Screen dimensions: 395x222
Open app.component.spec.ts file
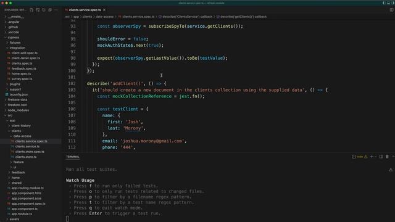[28, 203]
